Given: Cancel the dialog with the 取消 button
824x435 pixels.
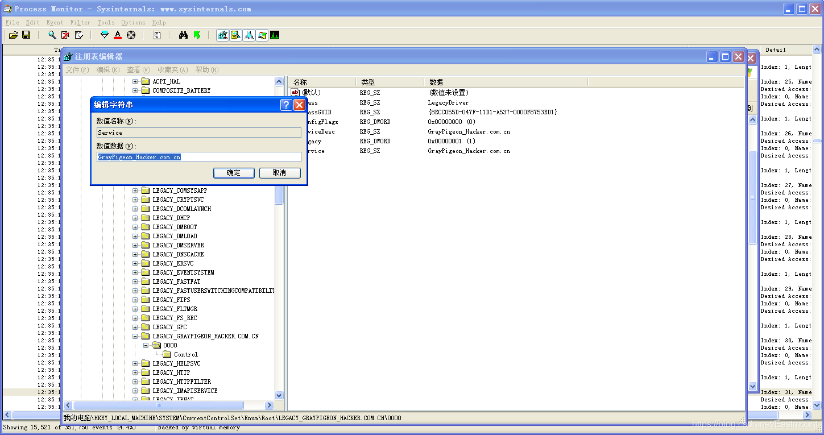Looking at the screenshot, I should [x=280, y=173].
